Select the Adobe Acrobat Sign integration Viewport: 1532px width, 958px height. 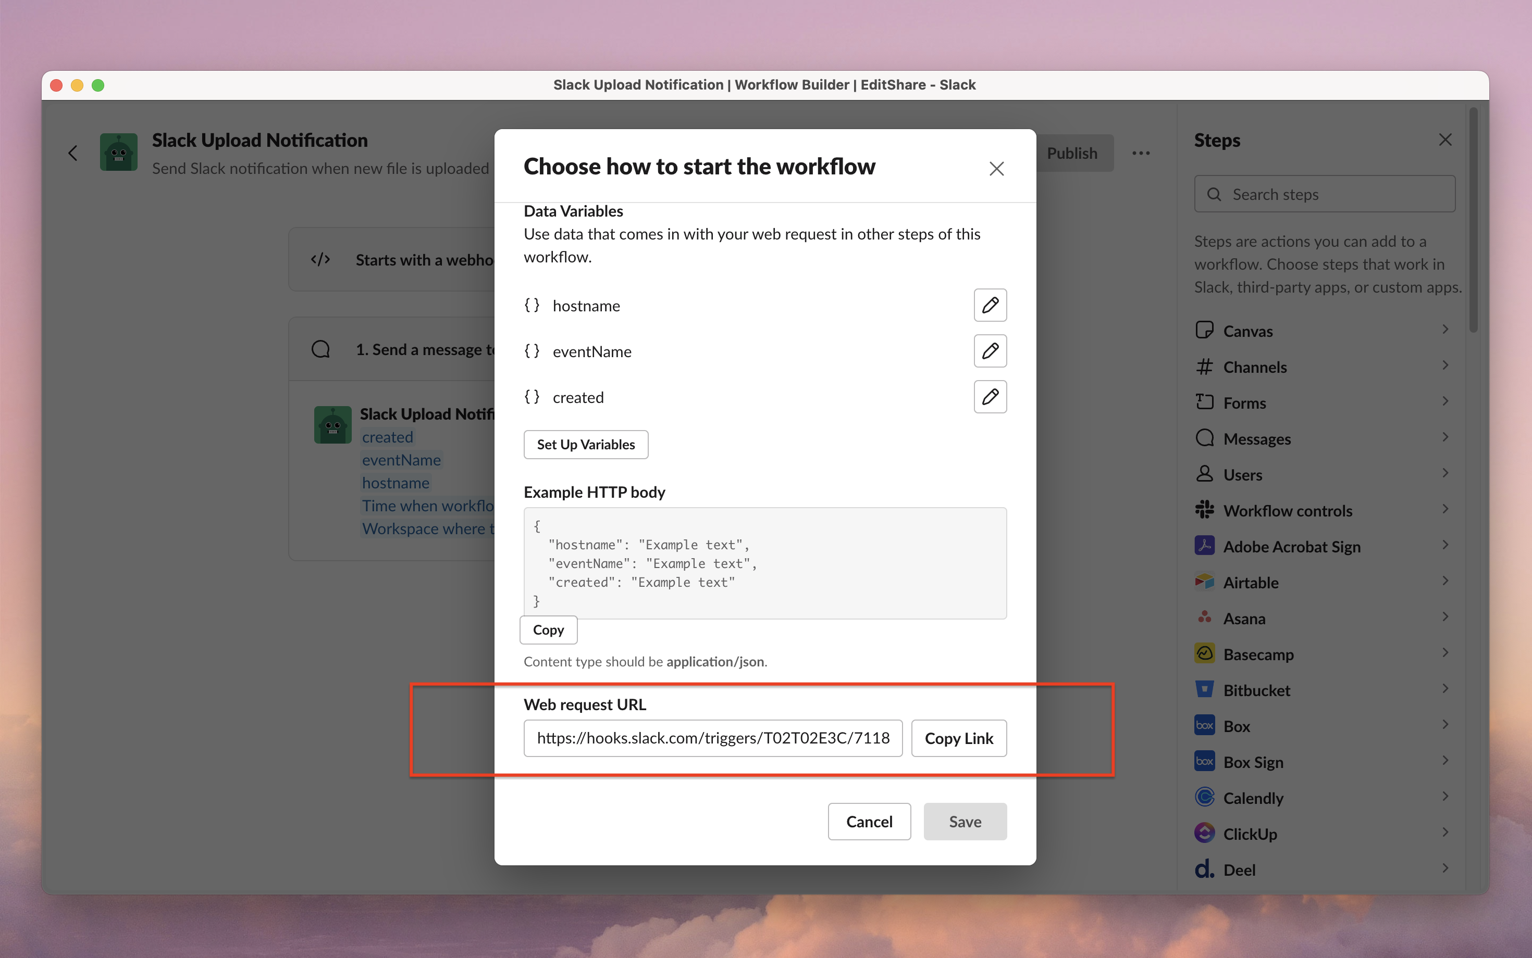[1291, 546]
